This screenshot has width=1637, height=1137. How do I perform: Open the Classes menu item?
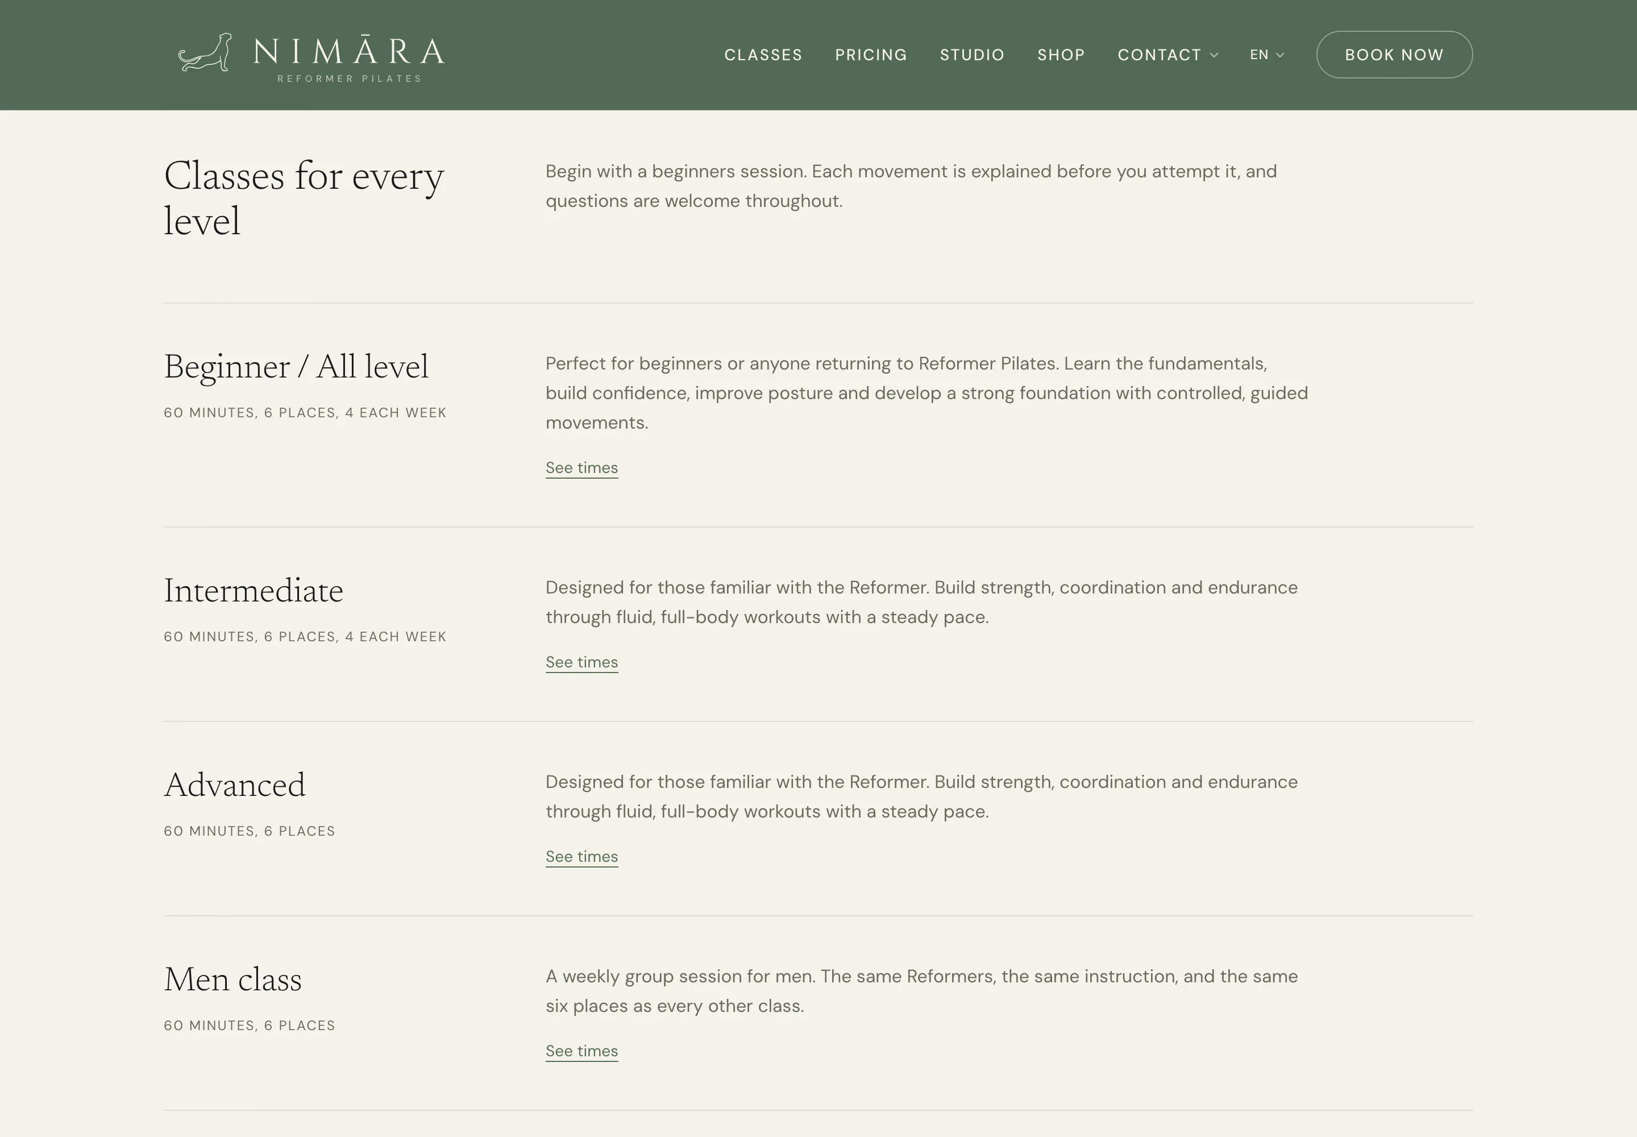click(x=763, y=55)
